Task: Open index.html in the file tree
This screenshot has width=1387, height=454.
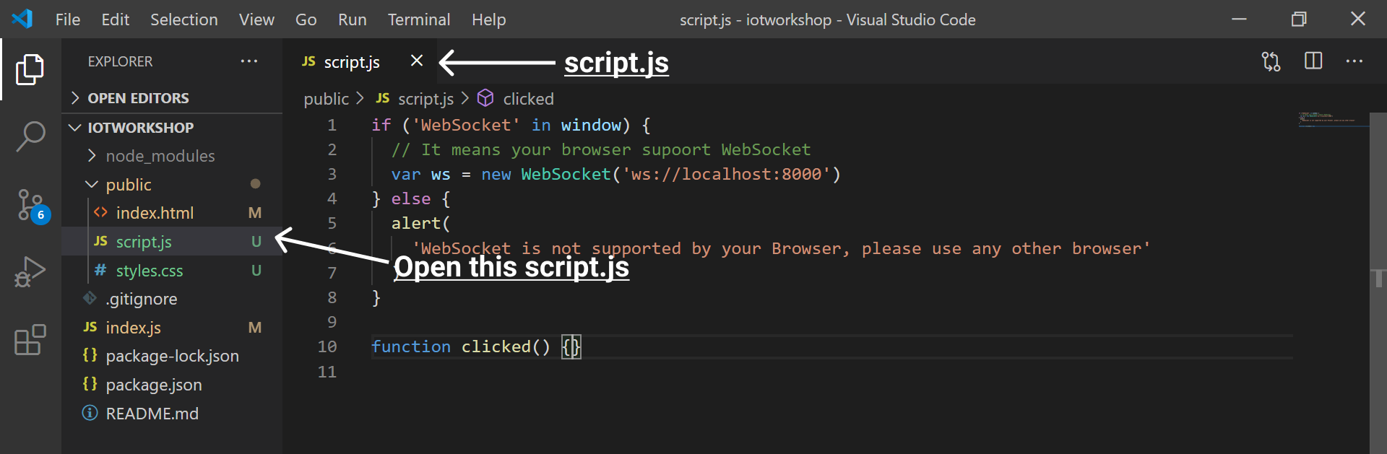Action: (x=172, y=213)
